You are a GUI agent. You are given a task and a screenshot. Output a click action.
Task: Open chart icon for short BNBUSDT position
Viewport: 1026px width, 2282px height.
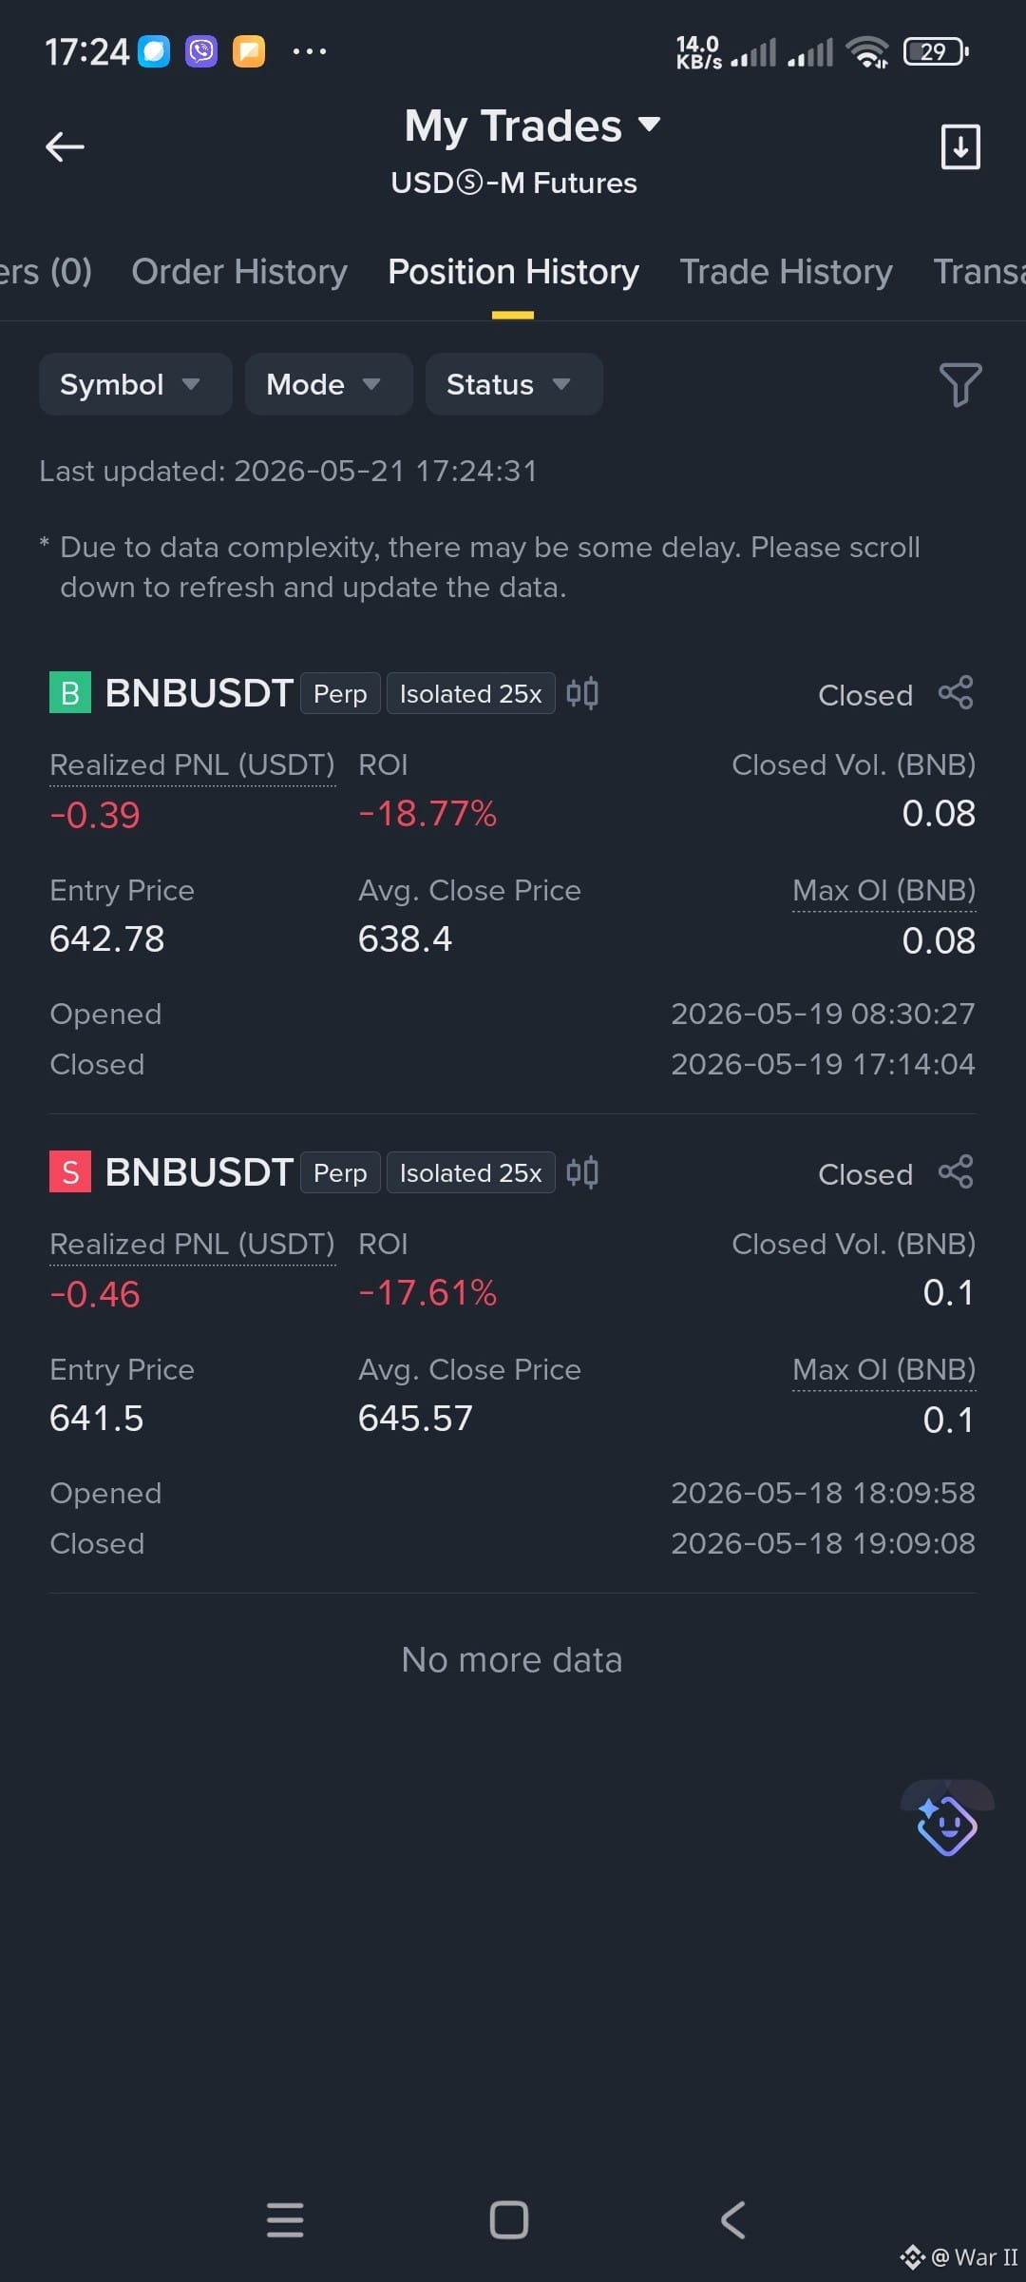coord(582,1172)
